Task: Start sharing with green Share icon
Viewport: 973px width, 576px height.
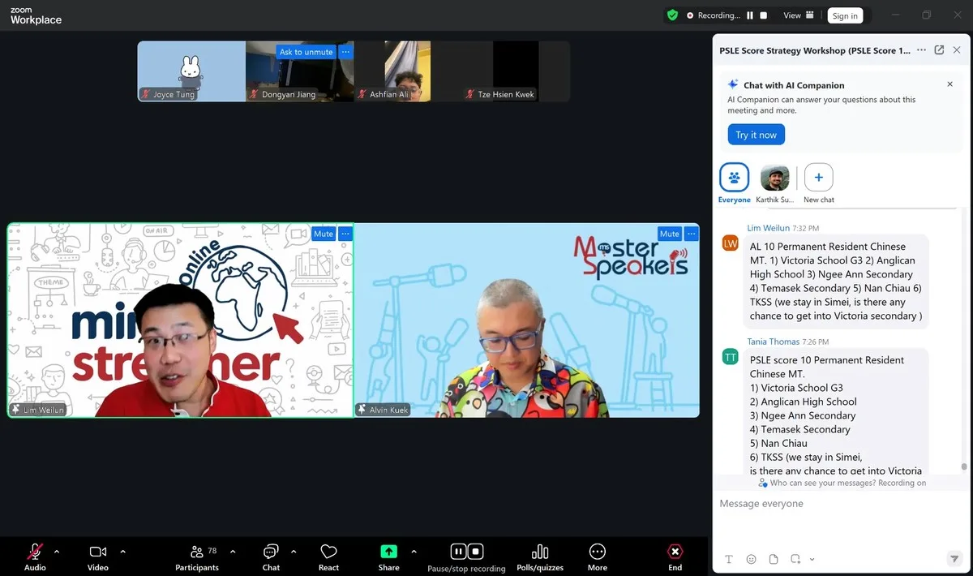Action: pos(389,552)
